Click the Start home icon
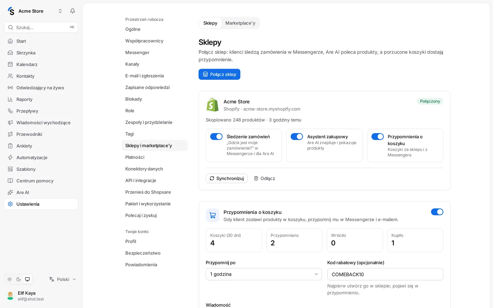 [10, 41]
